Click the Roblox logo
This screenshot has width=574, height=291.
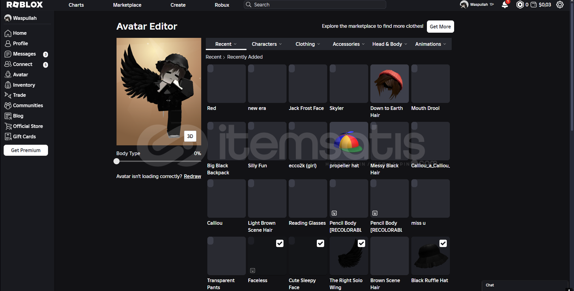(x=24, y=5)
